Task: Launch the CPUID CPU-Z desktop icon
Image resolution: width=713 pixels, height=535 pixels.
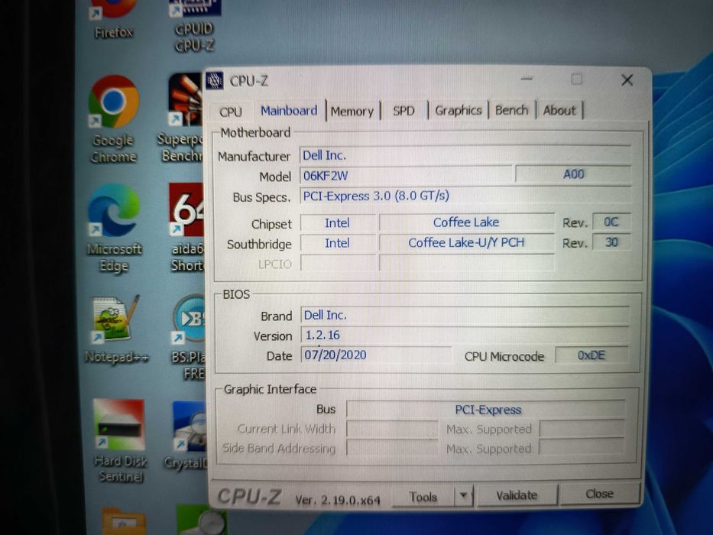Action: tap(195, 25)
